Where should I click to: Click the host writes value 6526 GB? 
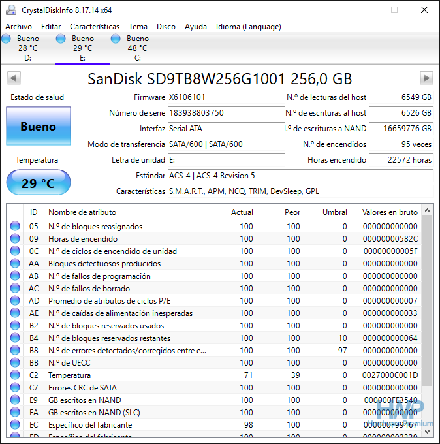pos(401,113)
